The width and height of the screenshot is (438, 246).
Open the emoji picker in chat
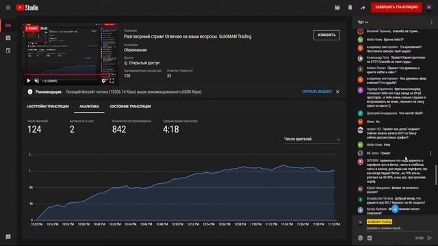coord(361,238)
